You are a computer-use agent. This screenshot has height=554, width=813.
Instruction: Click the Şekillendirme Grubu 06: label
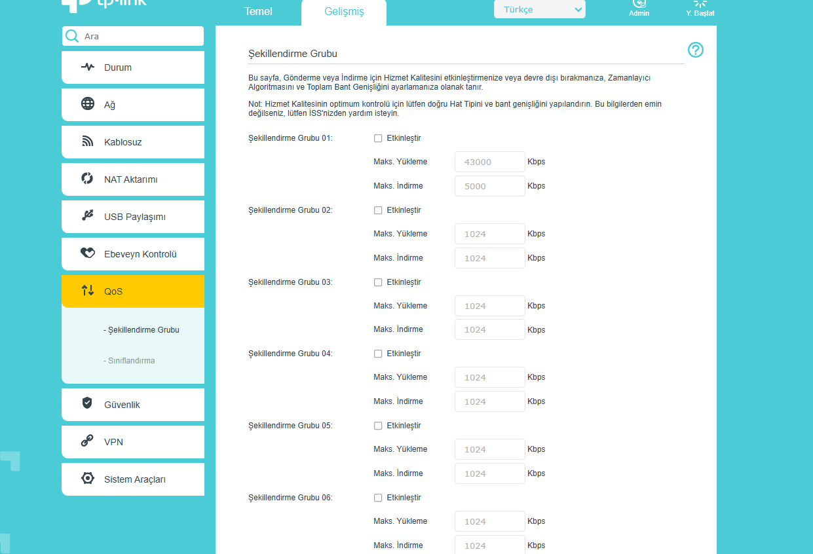tap(290, 498)
